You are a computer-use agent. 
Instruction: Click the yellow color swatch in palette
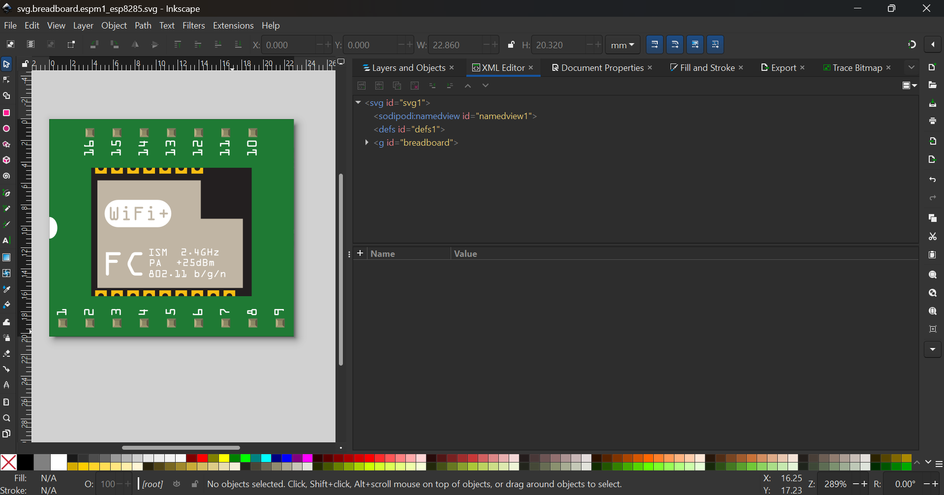pos(224,458)
